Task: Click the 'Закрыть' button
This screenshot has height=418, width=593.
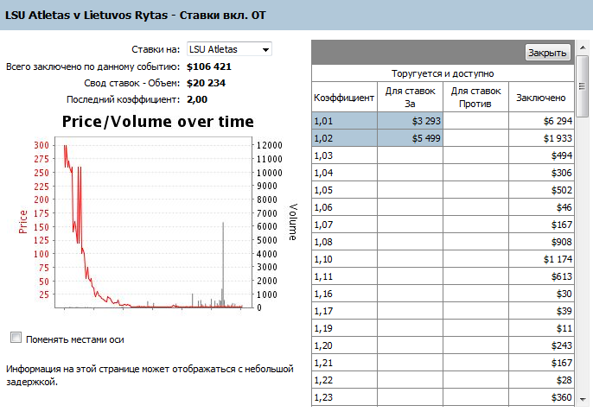Action: (x=547, y=53)
